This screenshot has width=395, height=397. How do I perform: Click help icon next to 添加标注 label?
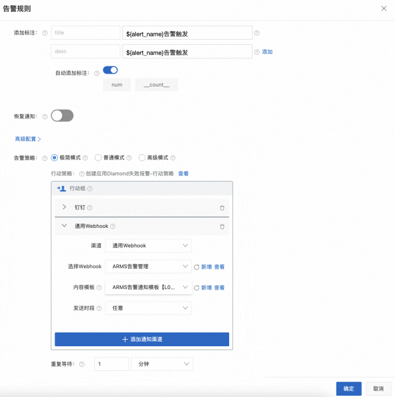coord(45,33)
